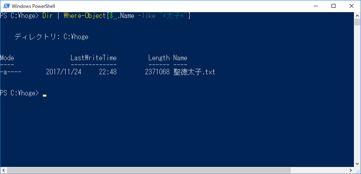
Task: Click the vertical scrollbar up arrow
Action: click(x=357, y=16)
